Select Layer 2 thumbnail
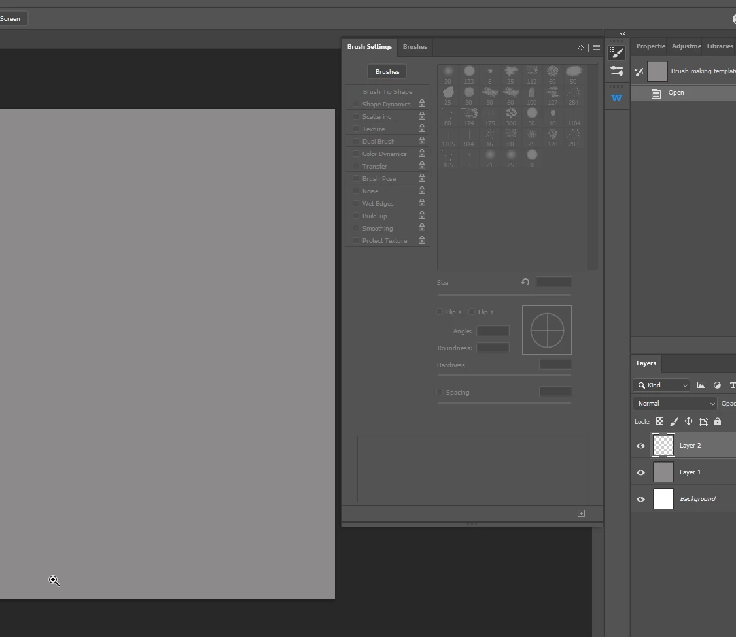The image size is (736, 637). coord(663,446)
